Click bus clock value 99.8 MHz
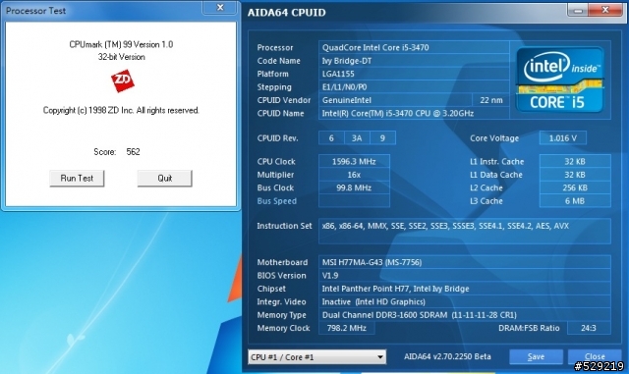Image resolution: width=629 pixels, height=374 pixels. coord(354,188)
